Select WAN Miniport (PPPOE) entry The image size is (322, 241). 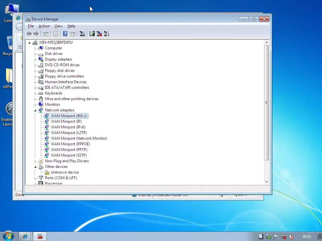click(70, 144)
